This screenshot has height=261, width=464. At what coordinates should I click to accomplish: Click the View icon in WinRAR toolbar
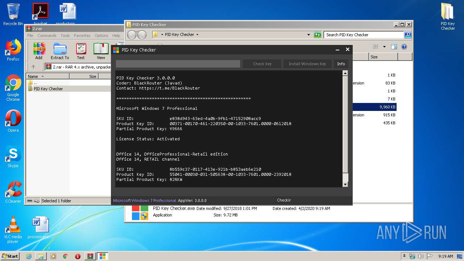coord(101,51)
